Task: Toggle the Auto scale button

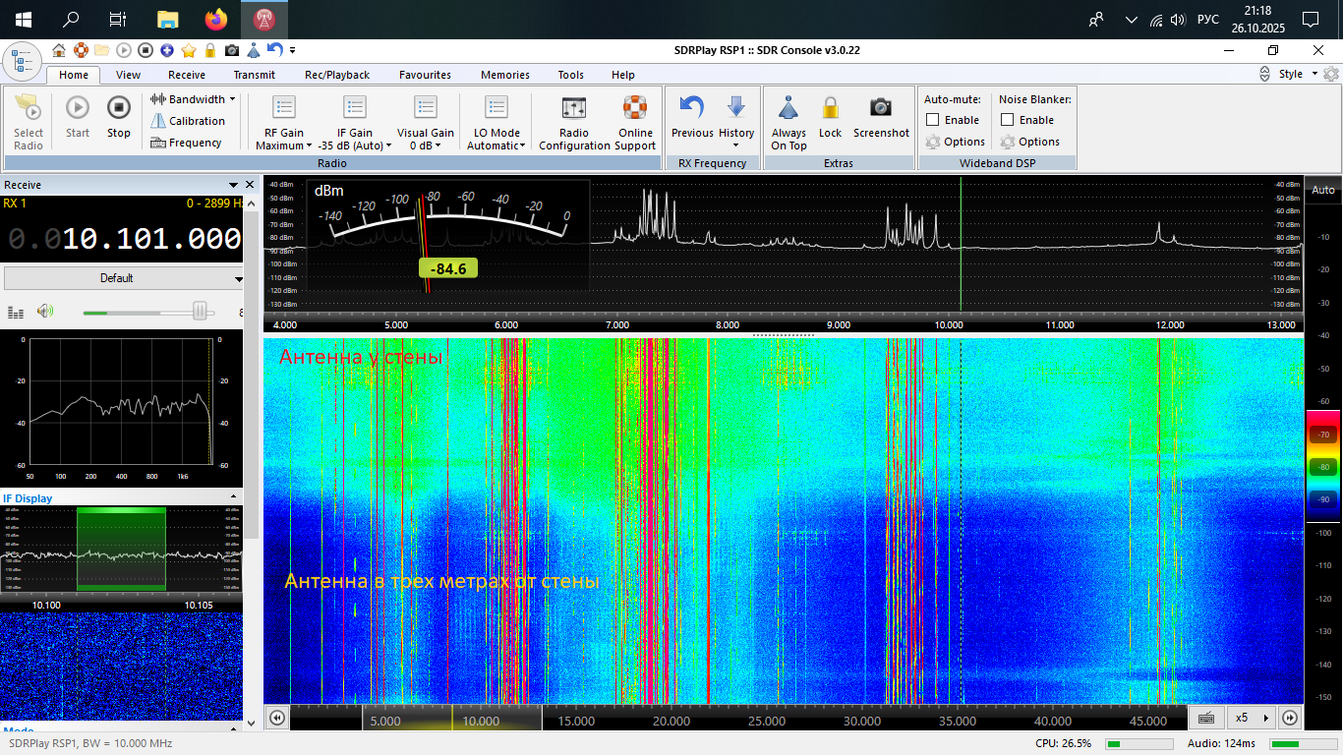Action: [x=1323, y=190]
